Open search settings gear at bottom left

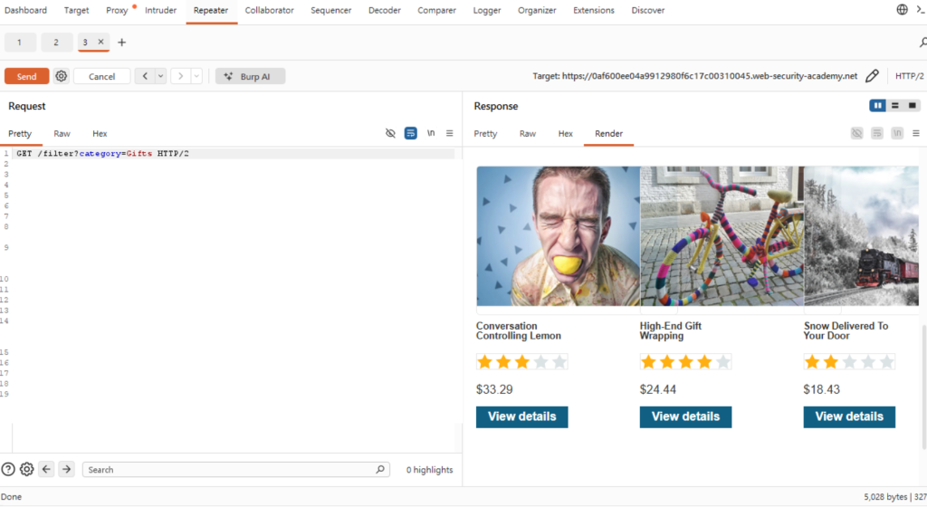(26, 469)
